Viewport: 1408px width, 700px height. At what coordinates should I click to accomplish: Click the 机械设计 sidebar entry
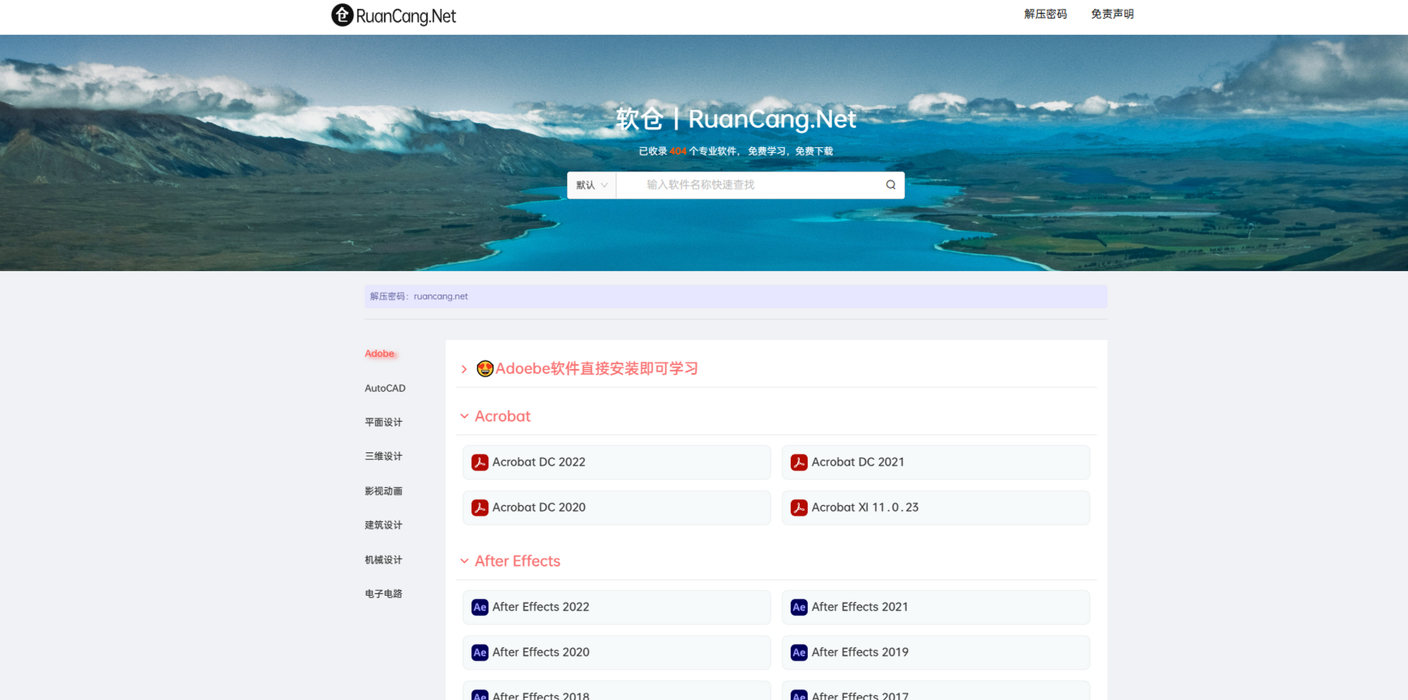click(x=383, y=559)
